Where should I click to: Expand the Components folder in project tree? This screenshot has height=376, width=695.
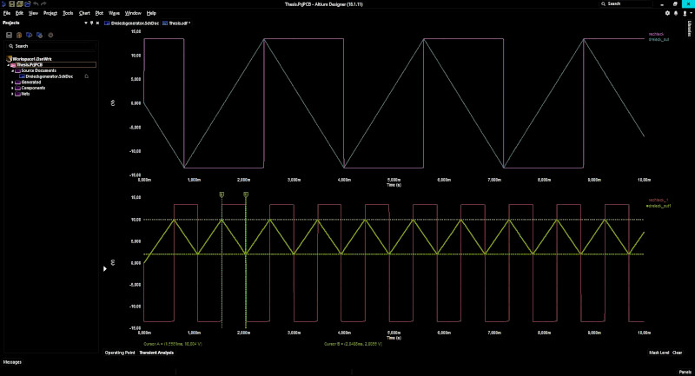(x=13, y=89)
